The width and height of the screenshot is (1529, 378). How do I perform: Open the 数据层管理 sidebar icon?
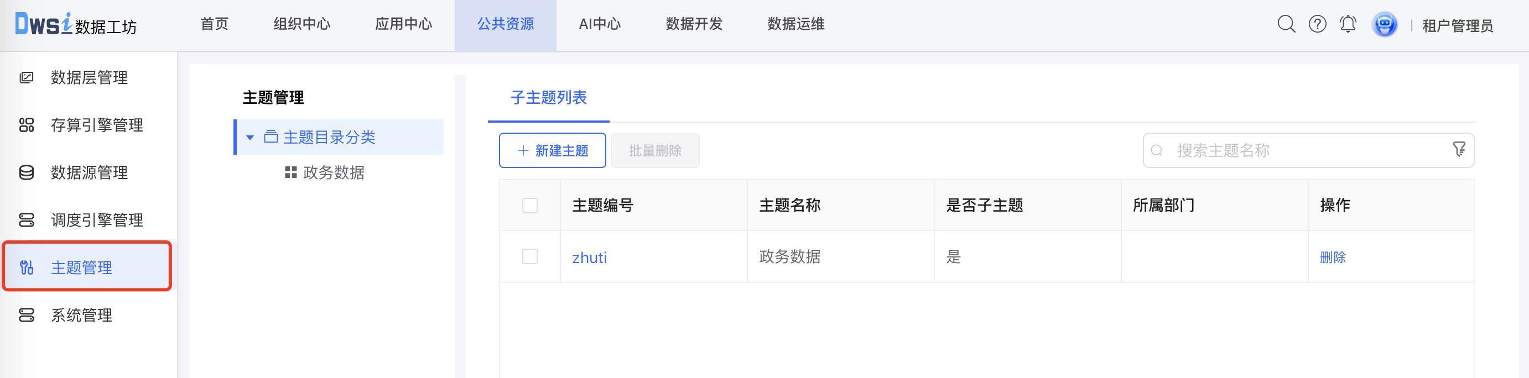click(26, 77)
